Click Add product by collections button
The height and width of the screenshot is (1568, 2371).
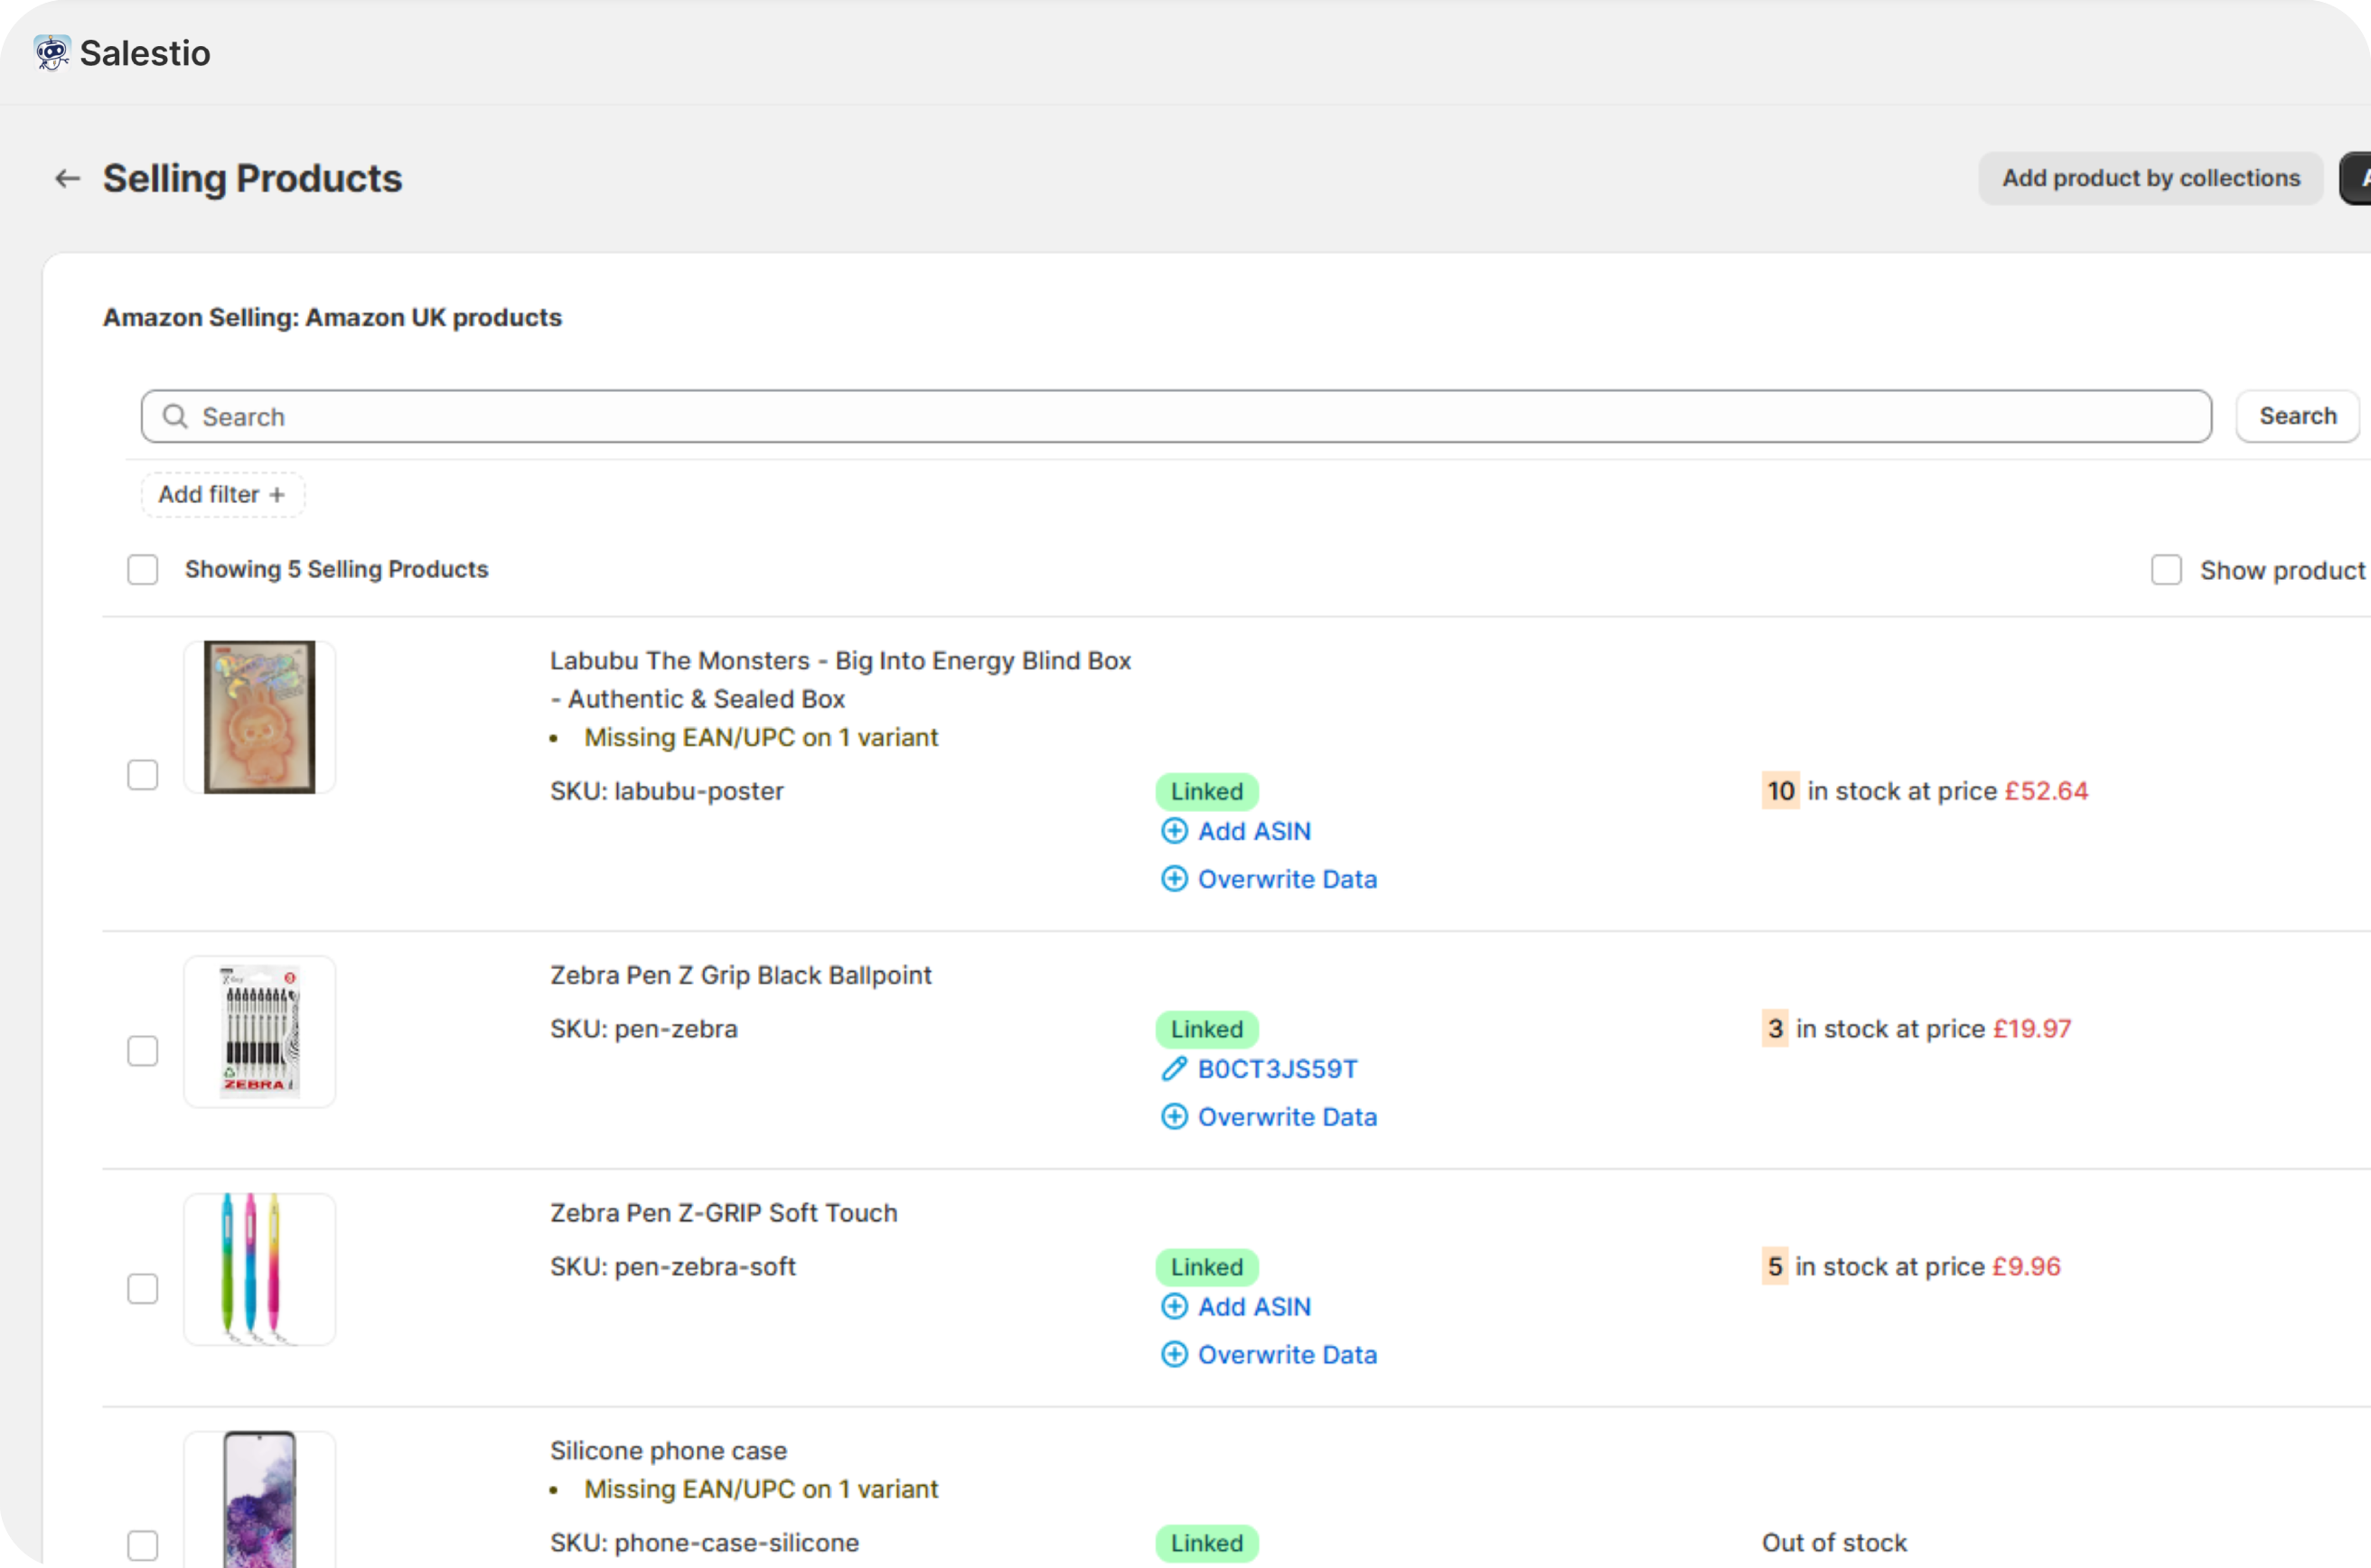2150,179
